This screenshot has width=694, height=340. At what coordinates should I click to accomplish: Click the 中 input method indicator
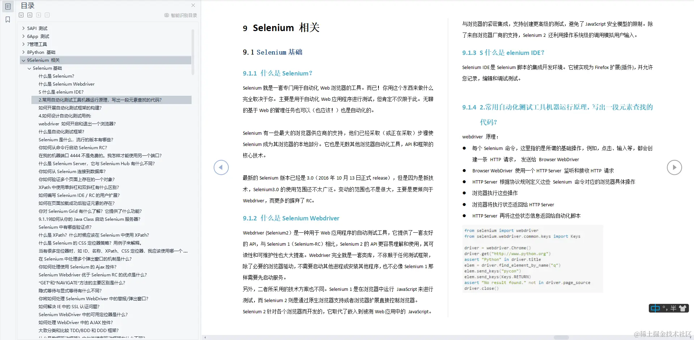tap(655, 308)
